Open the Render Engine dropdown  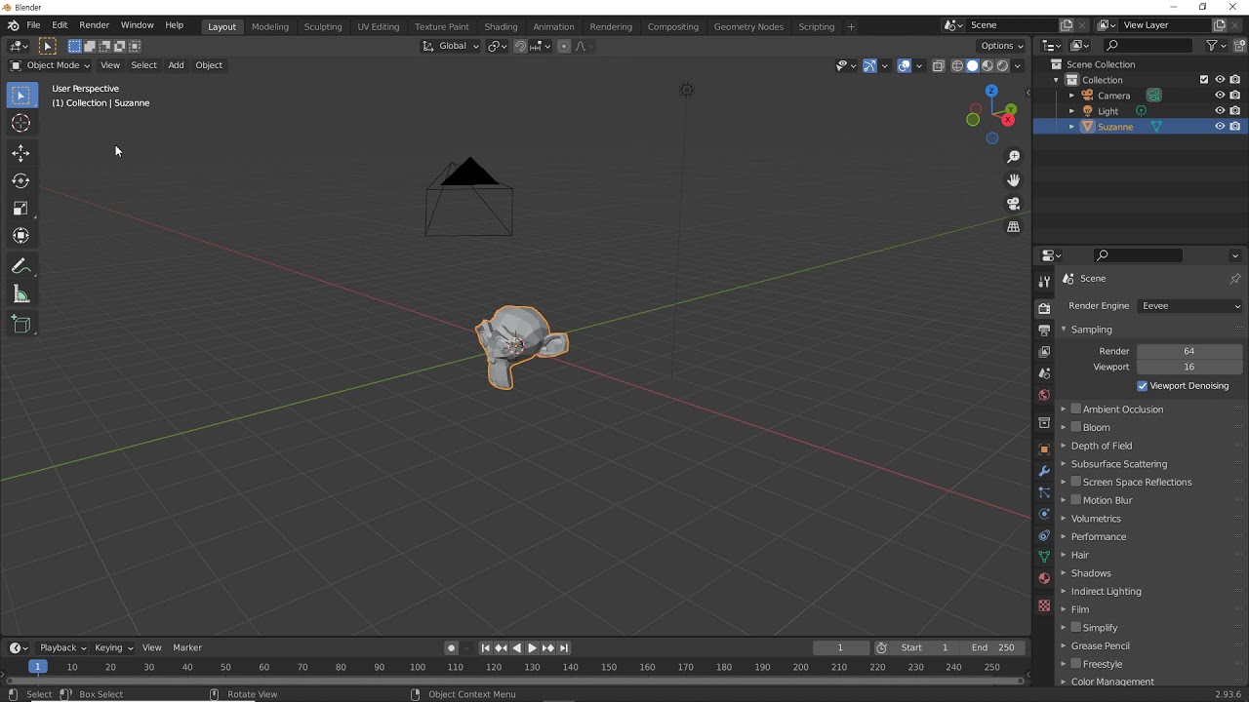[1190, 306]
